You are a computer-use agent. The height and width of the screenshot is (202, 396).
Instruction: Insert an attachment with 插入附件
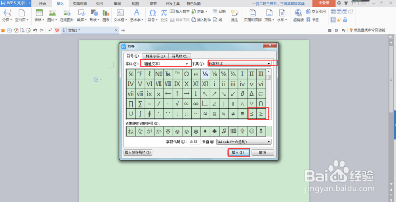201,20
